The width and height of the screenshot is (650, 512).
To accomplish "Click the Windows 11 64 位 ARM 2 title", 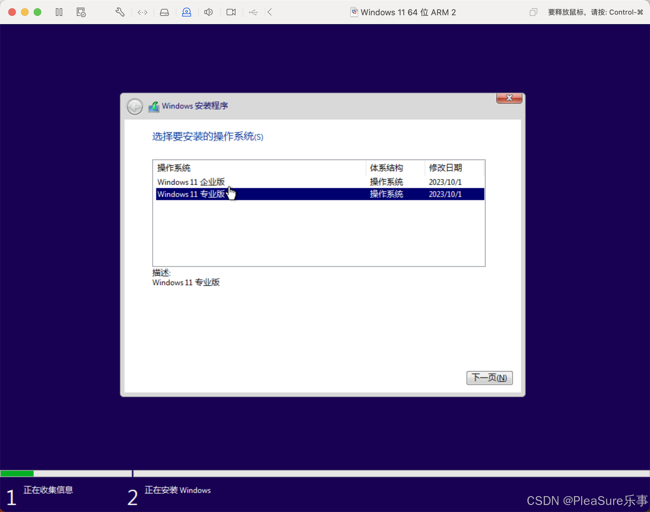I will pyautogui.click(x=408, y=12).
